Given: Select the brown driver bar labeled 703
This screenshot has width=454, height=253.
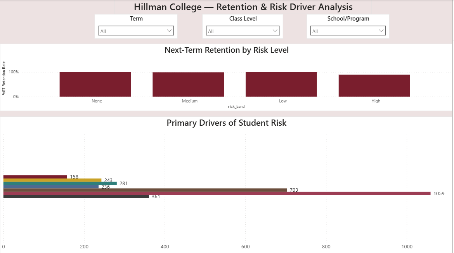Looking at the screenshot, I should [144, 190].
